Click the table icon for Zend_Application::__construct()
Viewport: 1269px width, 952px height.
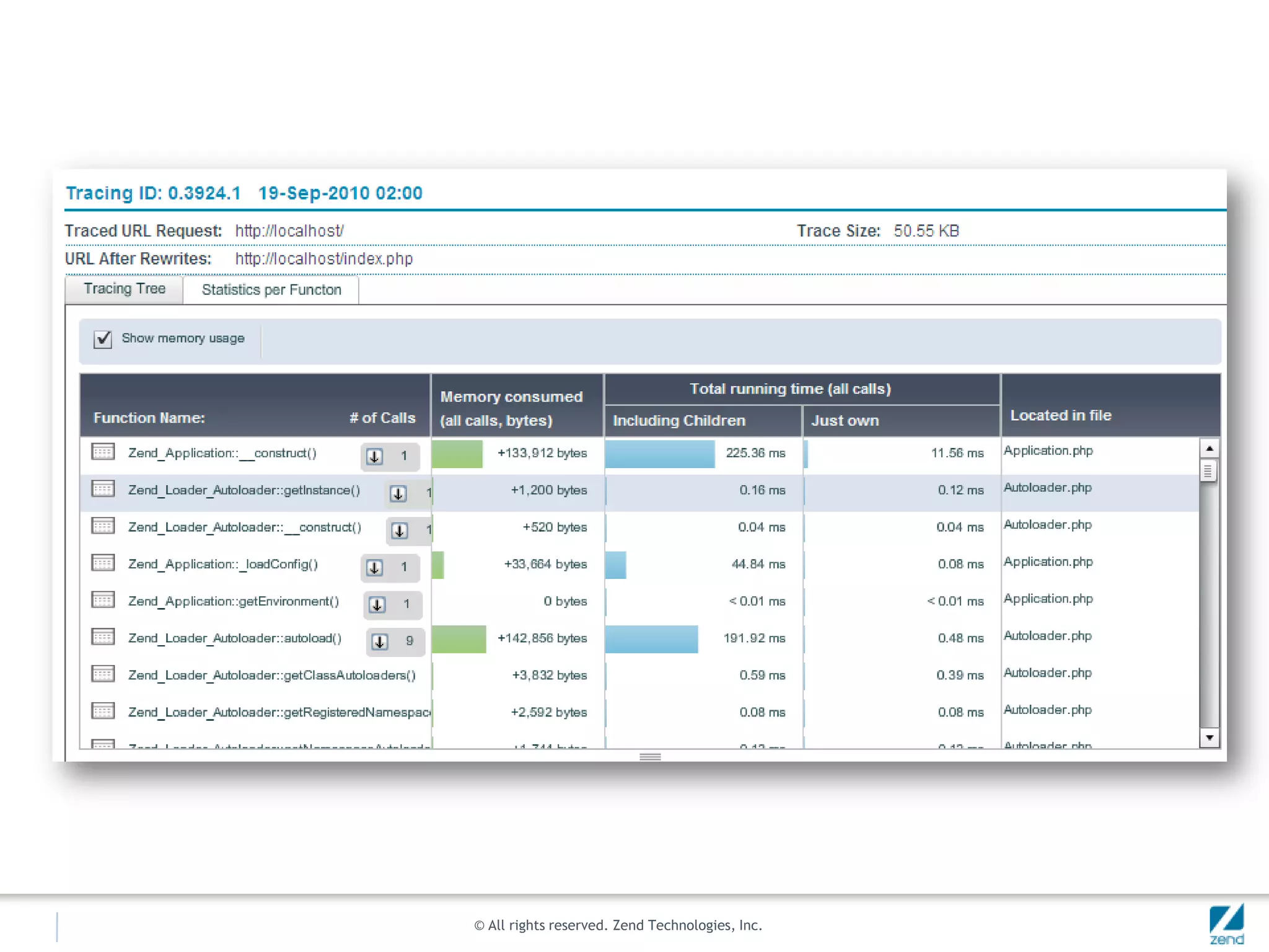point(103,452)
